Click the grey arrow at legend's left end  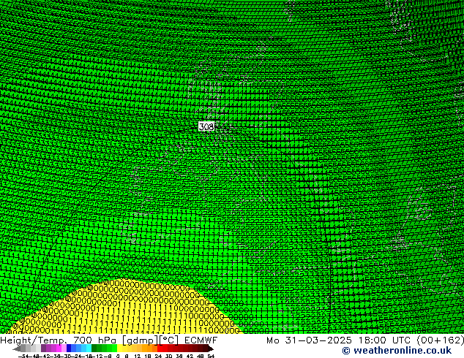(x=17, y=349)
